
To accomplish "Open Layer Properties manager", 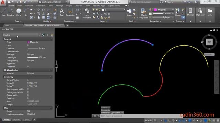I will tap(87, 14).
